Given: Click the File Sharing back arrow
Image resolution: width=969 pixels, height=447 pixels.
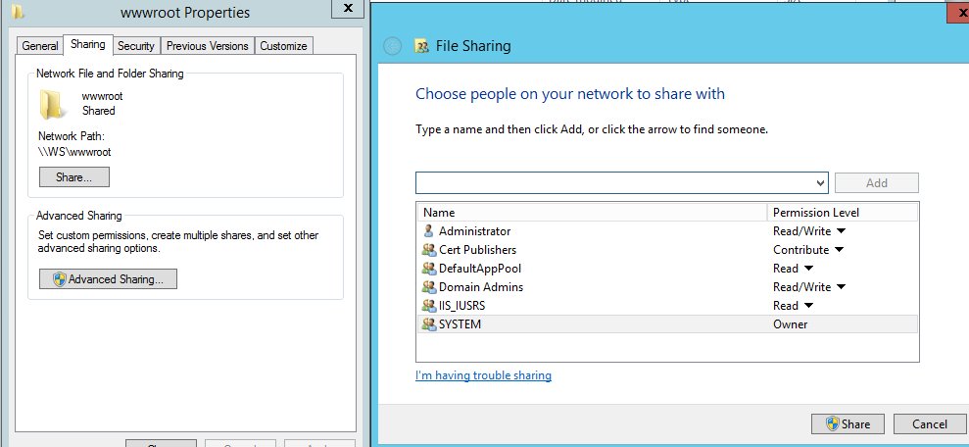Looking at the screenshot, I should pos(393,46).
